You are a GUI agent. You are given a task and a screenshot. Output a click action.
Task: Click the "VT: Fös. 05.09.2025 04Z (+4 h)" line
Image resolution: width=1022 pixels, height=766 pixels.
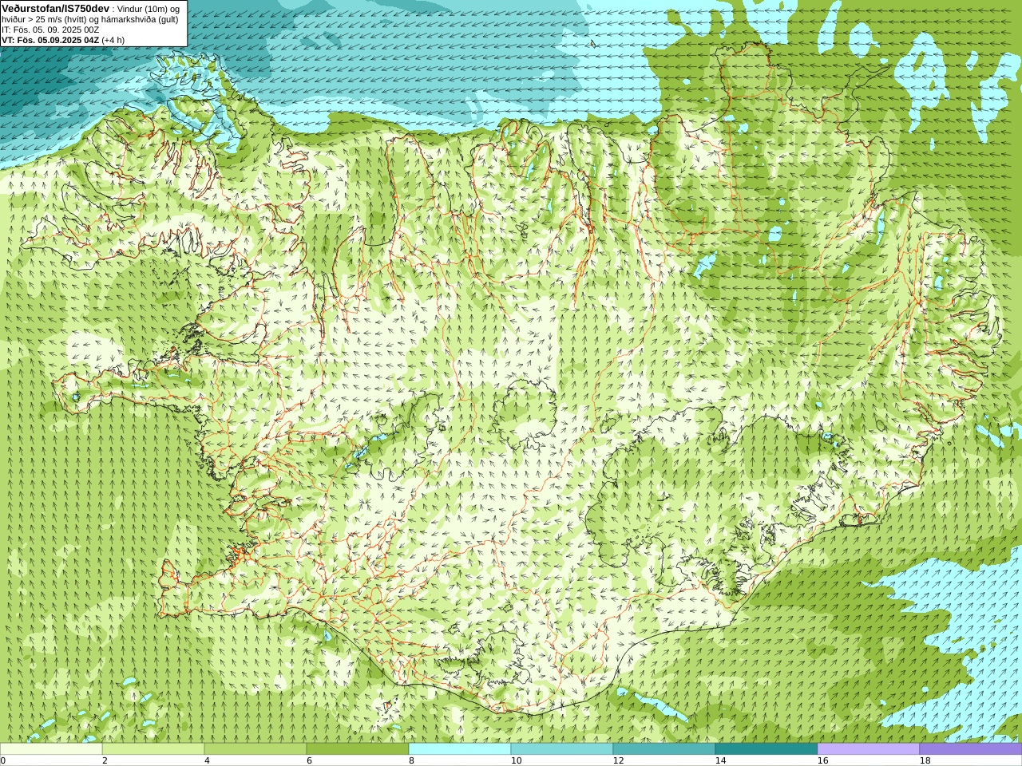click(63, 40)
